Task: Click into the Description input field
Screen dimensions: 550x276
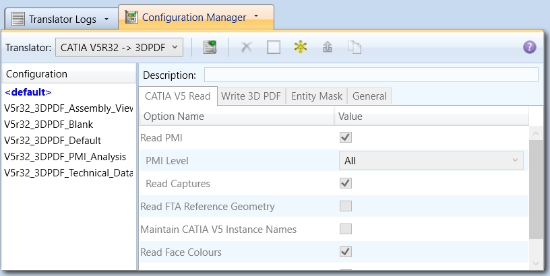Action: (x=371, y=75)
